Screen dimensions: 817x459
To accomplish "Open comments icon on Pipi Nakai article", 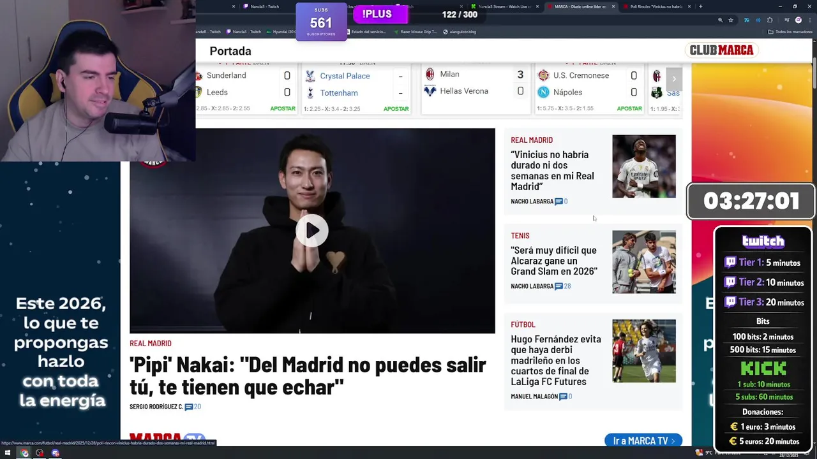I will point(189,407).
